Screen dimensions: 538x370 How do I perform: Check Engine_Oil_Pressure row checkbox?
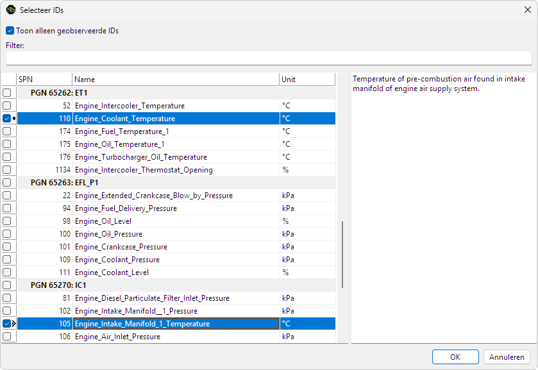tap(7, 234)
